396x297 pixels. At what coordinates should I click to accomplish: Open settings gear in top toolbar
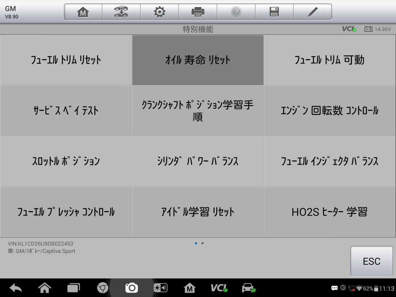click(159, 12)
